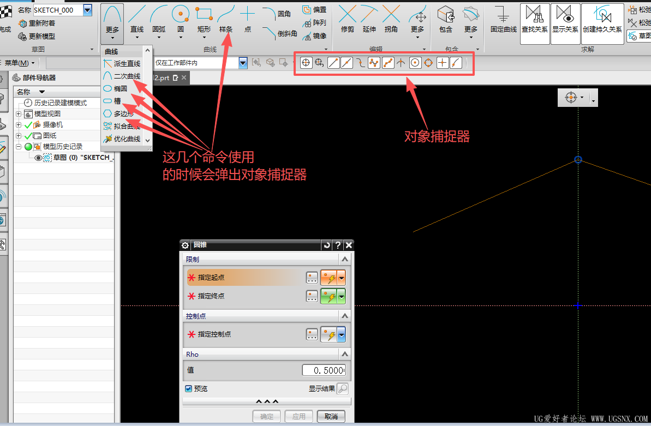Open the 显示关系 show relations tool
Screen dimensions: 651x426
tap(565, 23)
